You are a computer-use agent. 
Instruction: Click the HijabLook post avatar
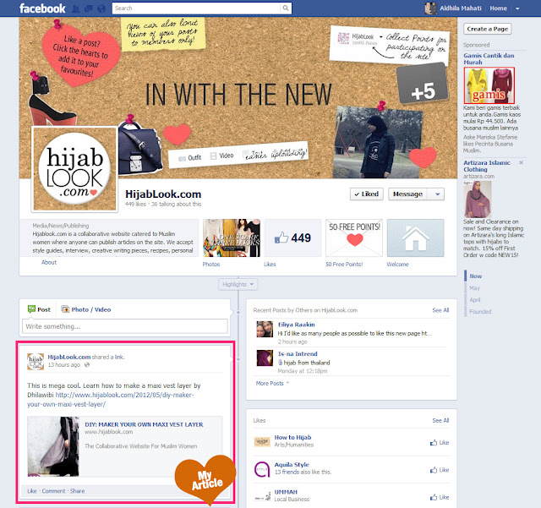[36, 362]
